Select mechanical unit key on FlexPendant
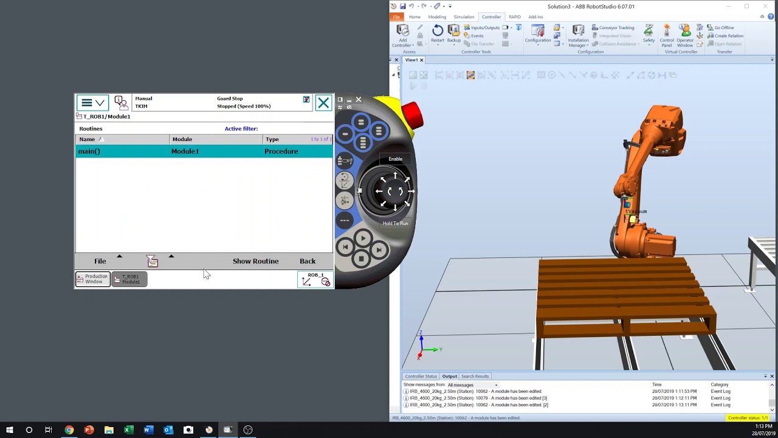 pyautogui.click(x=345, y=161)
